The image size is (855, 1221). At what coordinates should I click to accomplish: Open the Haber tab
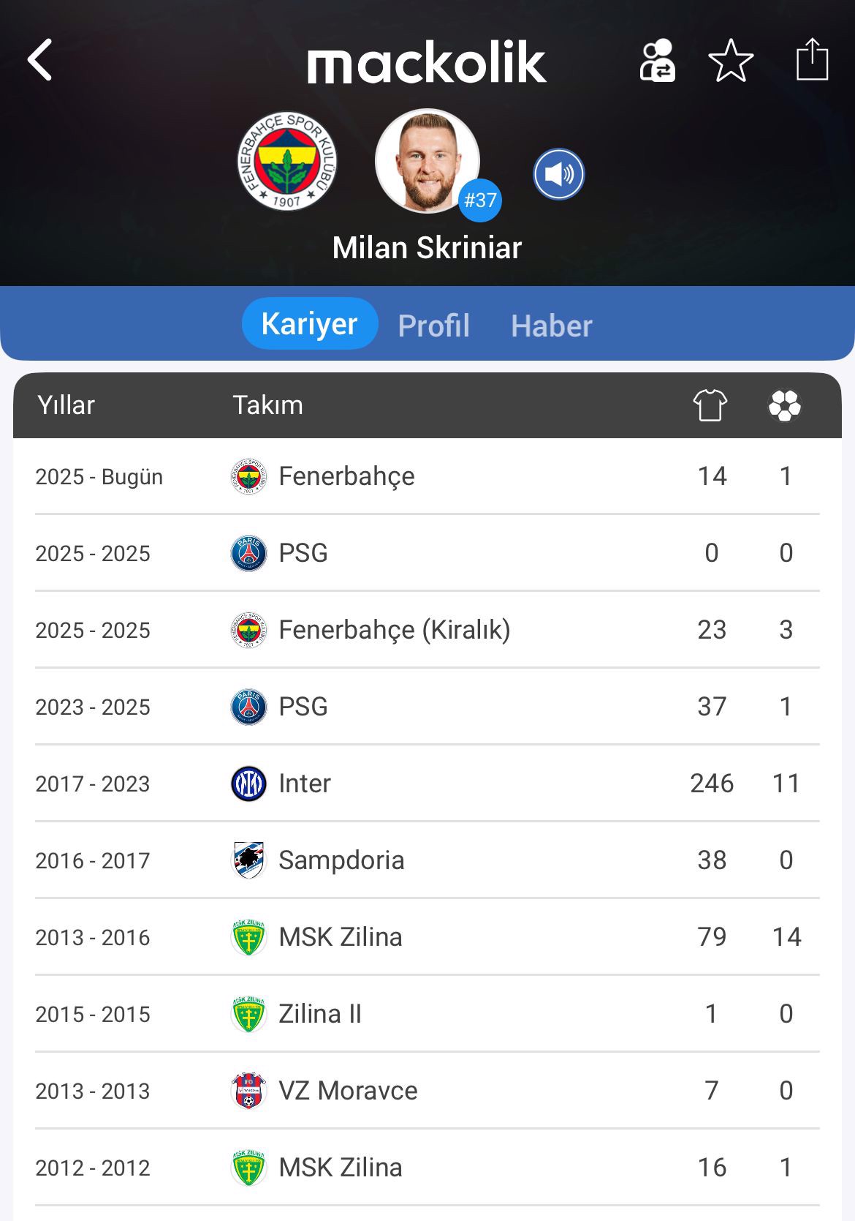(x=551, y=326)
